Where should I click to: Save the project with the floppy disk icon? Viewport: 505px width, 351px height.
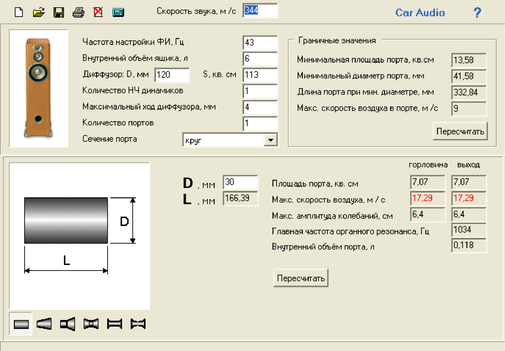[x=59, y=12]
